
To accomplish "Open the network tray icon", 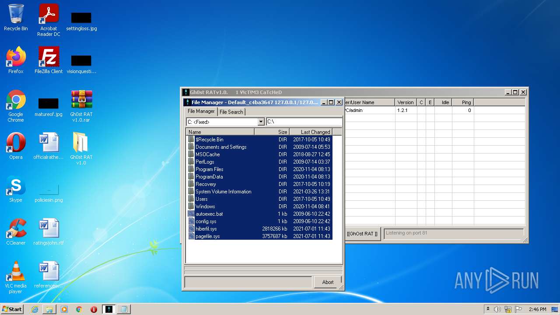I will tap(508, 309).
